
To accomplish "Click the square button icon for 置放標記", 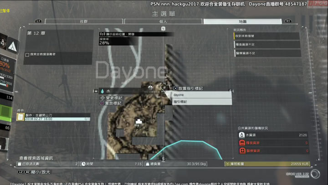I will (102, 103).
